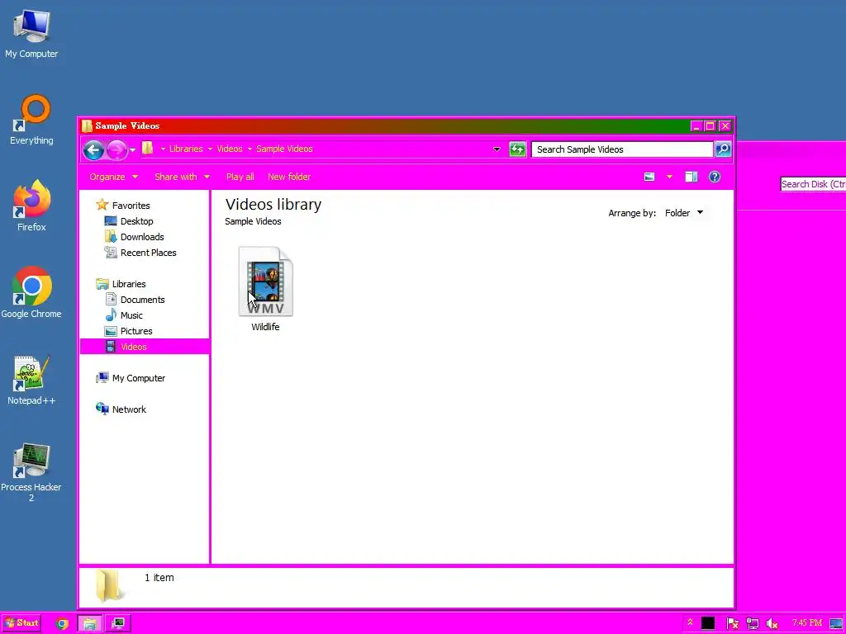Image resolution: width=846 pixels, height=634 pixels.
Task: Select the Videos breadcrumb in address bar
Action: pos(230,149)
